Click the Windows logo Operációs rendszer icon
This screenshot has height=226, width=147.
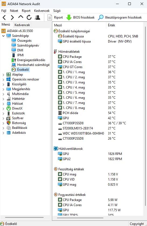(9, 79)
